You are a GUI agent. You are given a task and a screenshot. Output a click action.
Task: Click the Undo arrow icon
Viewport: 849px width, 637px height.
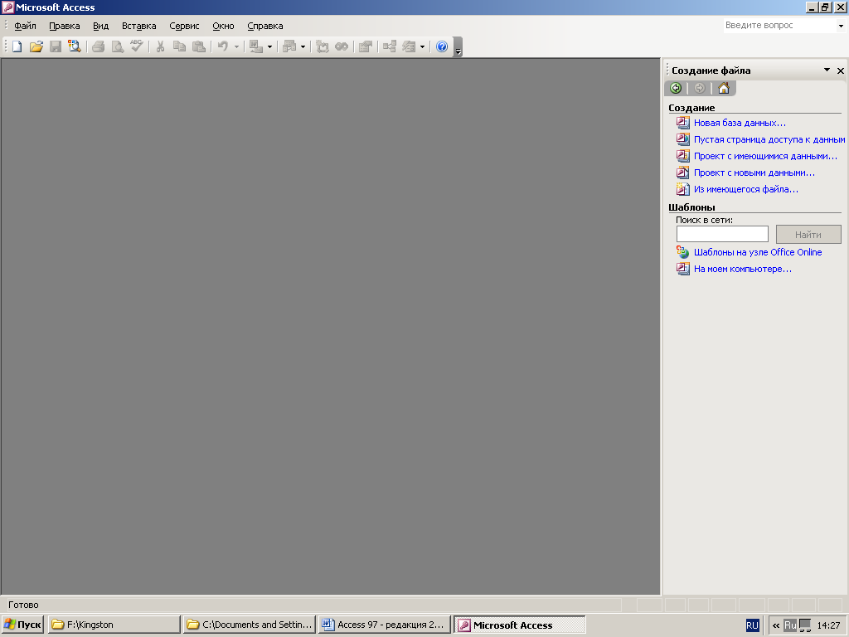tap(222, 46)
